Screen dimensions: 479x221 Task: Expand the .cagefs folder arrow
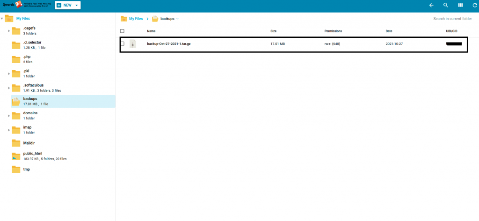9,31
